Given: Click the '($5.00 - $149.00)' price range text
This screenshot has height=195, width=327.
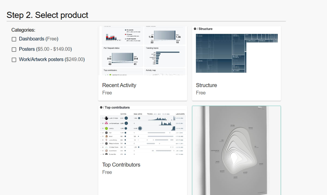Looking at the screenshot, I should [x=54, y=49].
